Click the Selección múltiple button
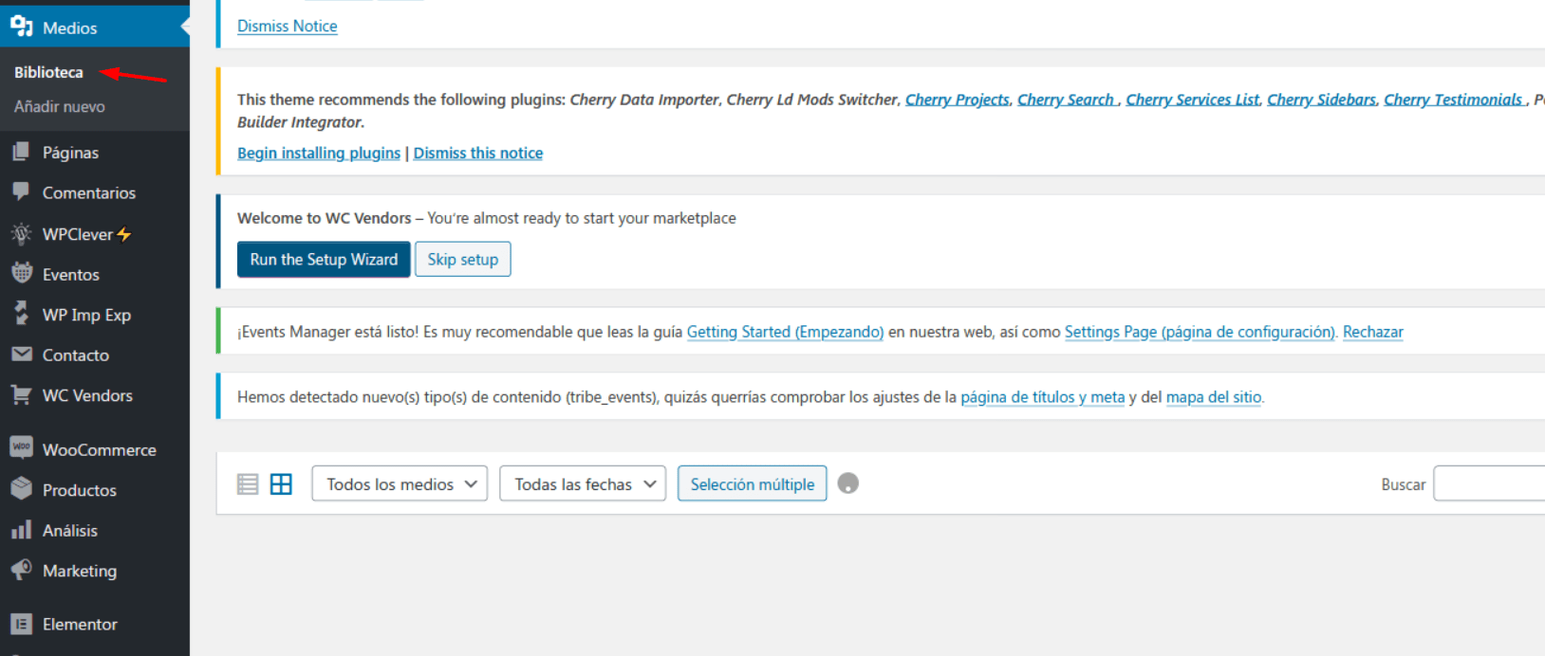The image size is (1545, 656). coord(753,483)
